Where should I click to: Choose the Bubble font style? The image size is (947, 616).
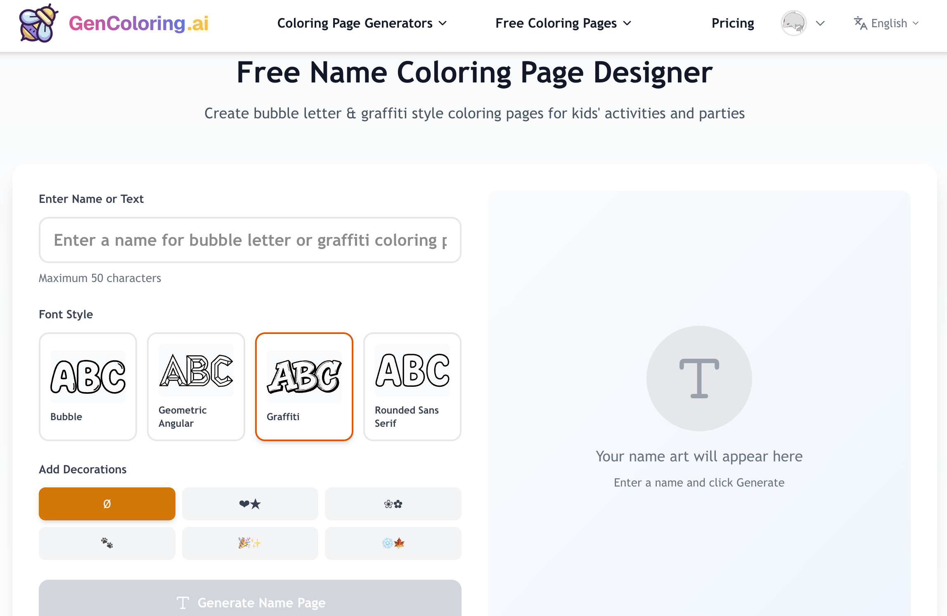coord(88,386)
